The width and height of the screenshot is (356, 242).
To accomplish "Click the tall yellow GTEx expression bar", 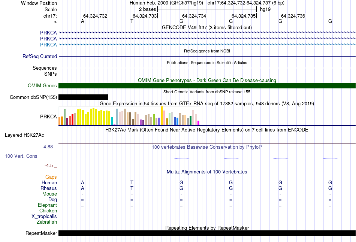I will tap(162, 115).
